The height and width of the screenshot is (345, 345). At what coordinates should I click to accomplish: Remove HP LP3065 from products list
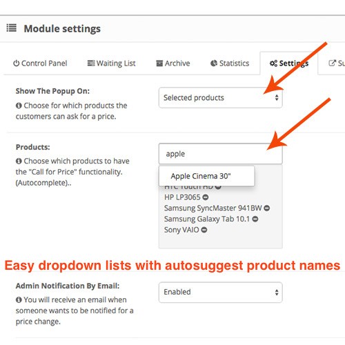[206, 197]
